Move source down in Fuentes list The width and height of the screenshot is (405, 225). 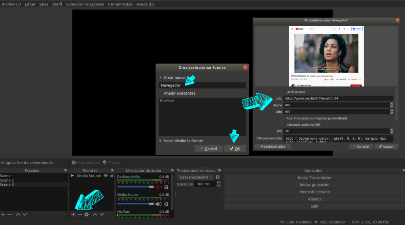[102, 214]
